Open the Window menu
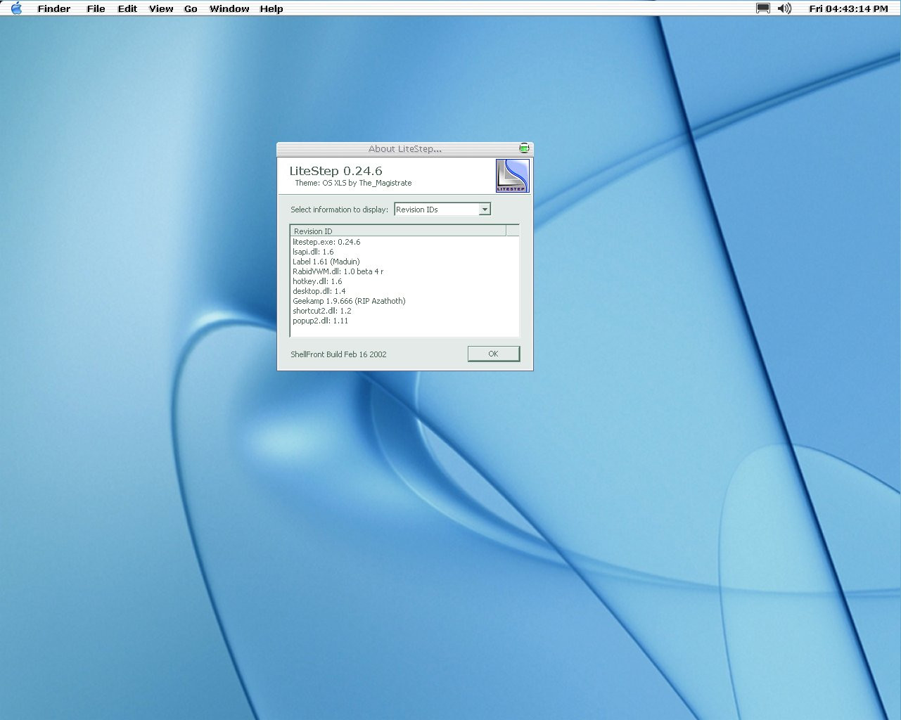The width and height of the screenshot is (901, 720). (x=229, y=8)
